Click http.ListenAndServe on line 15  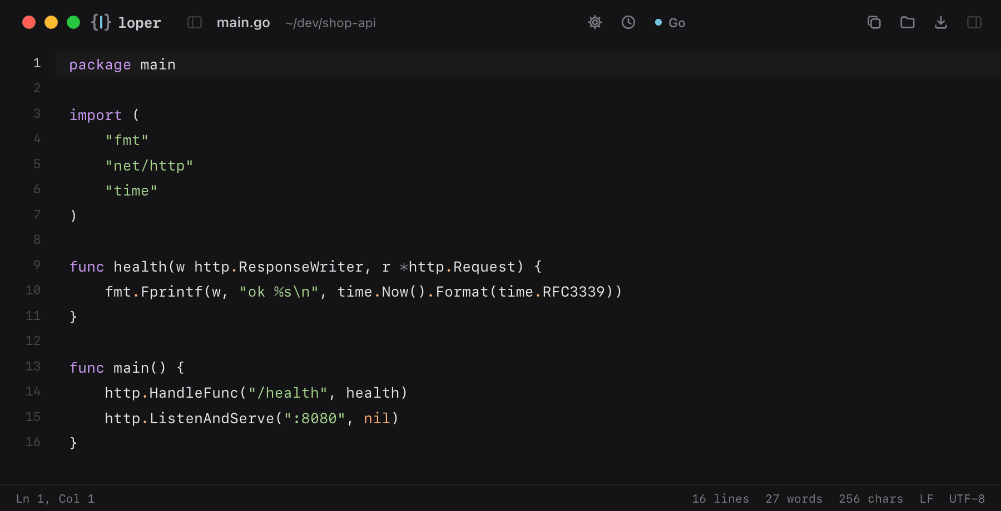[190, 418]
